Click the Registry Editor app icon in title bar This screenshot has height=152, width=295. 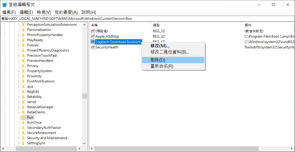coord(4,5)
